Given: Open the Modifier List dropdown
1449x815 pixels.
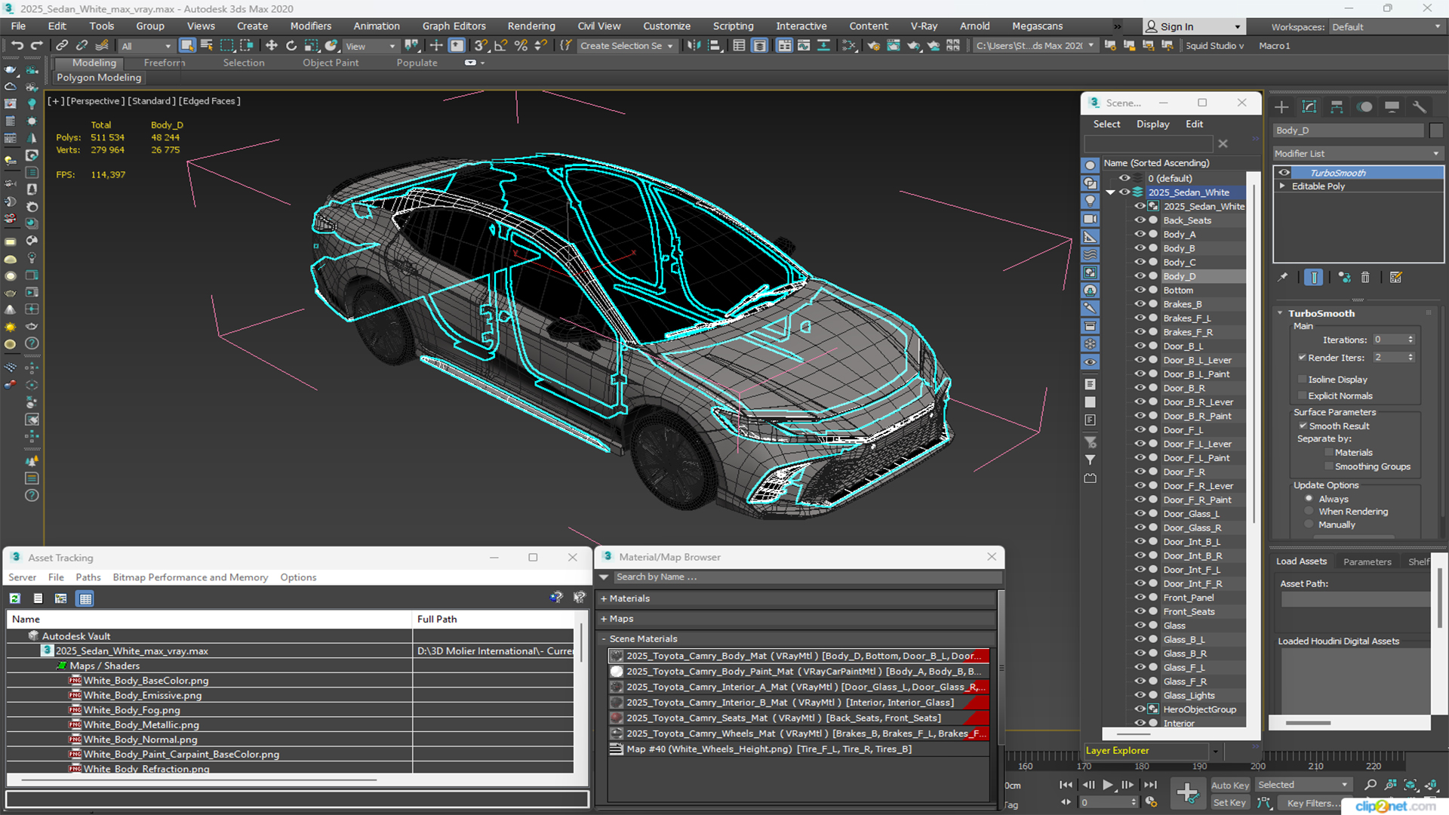Looking at the screenshot, I should point(1358,153).
